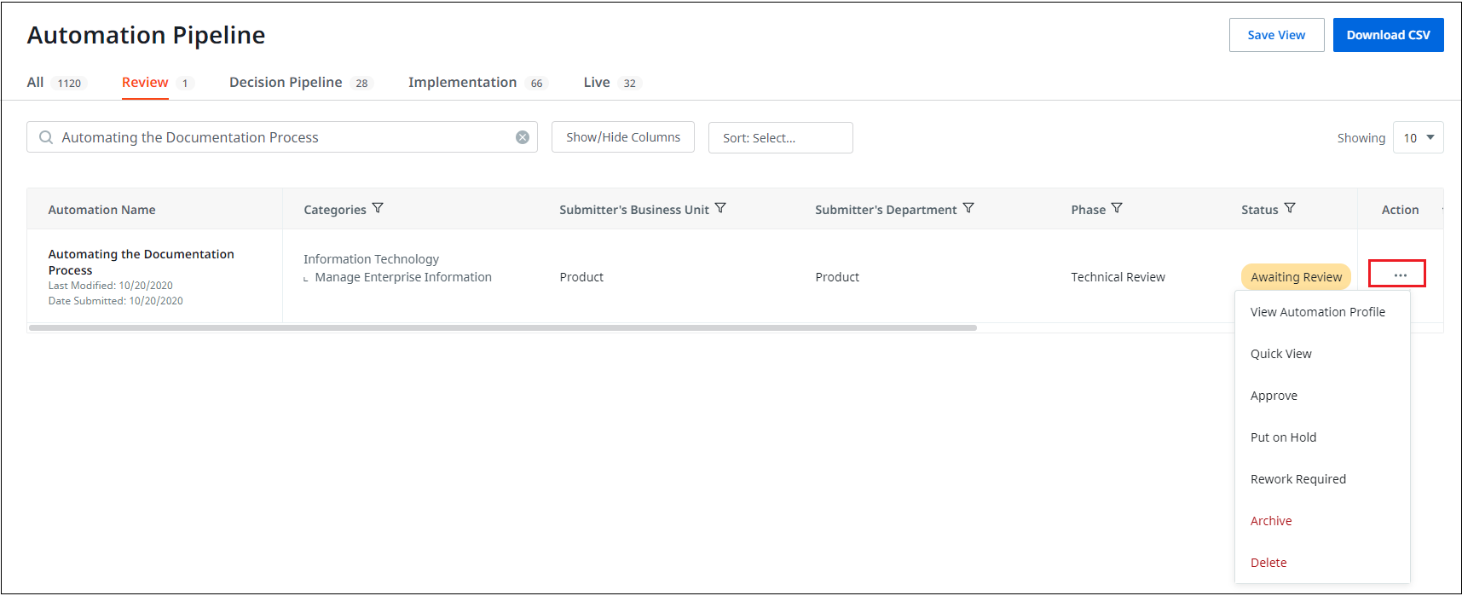Click the Last Modified: 10/20/2020 text
Viewport: 1462px width, 596px height.
[x=110, y=286]
